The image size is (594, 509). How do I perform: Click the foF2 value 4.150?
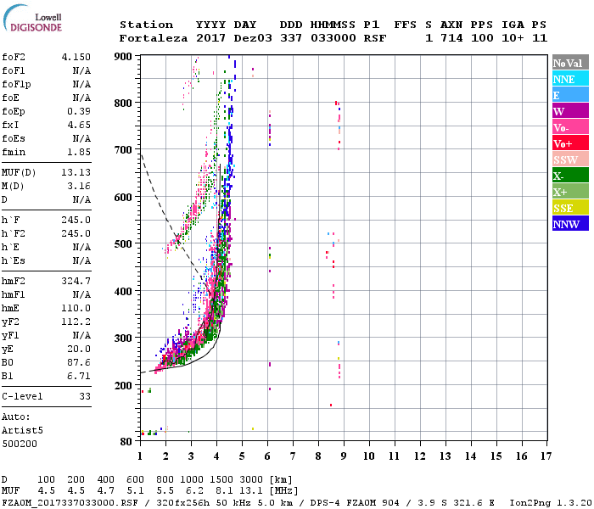(x=76, y=57)
